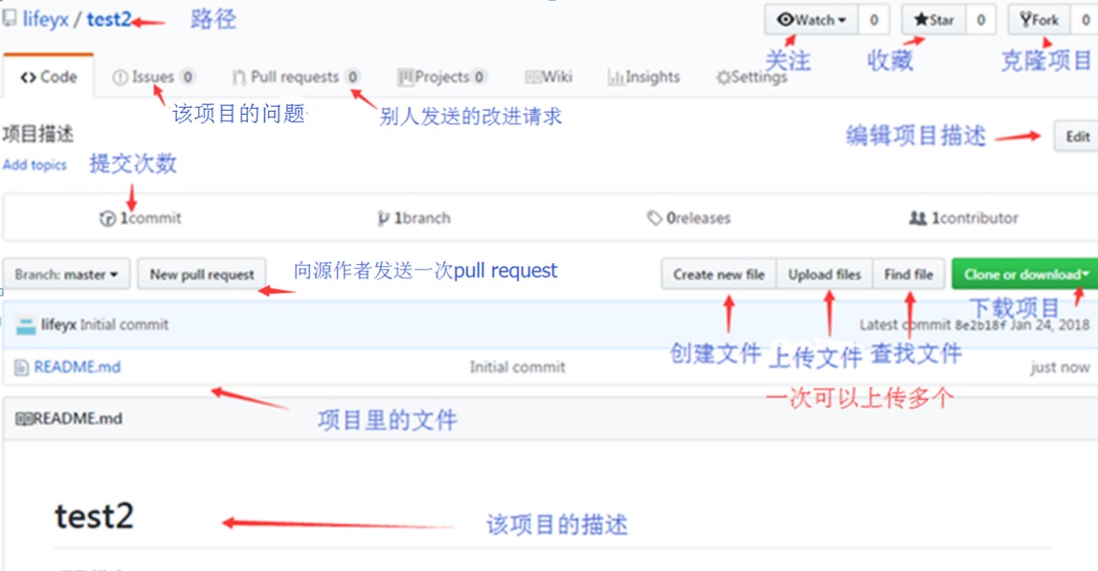Click the Edit description button
The image size is (1098, 571).
tap(1077, 137)
